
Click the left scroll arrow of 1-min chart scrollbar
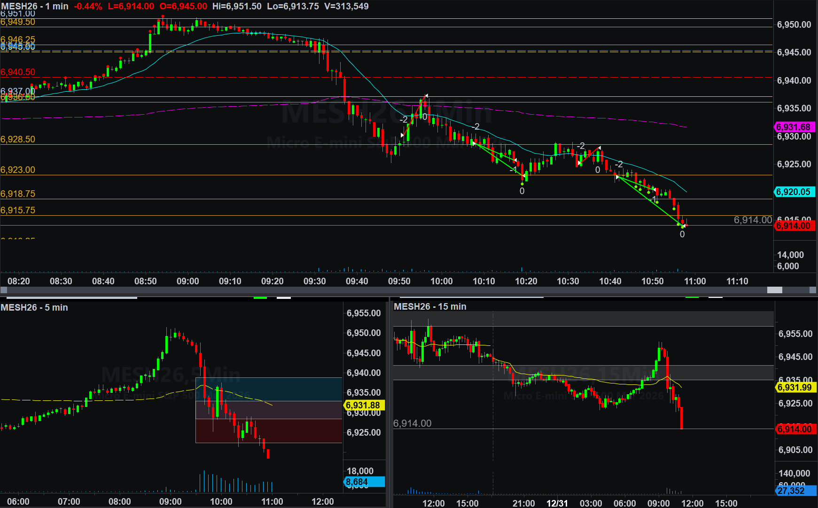4,290
